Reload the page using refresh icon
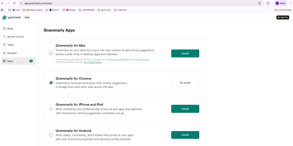293x146 pixels. coord(14,3)
